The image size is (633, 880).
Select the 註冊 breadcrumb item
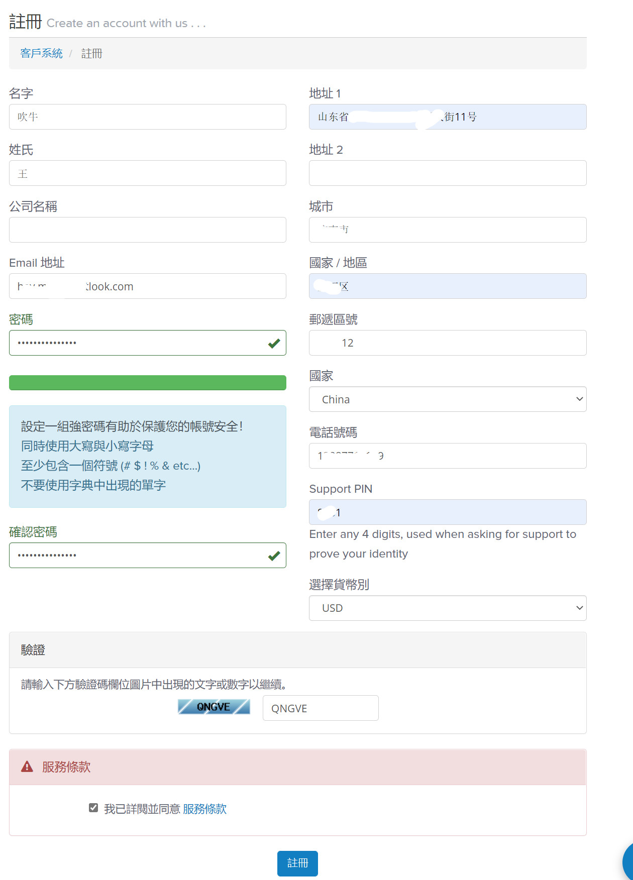(91, 53)
